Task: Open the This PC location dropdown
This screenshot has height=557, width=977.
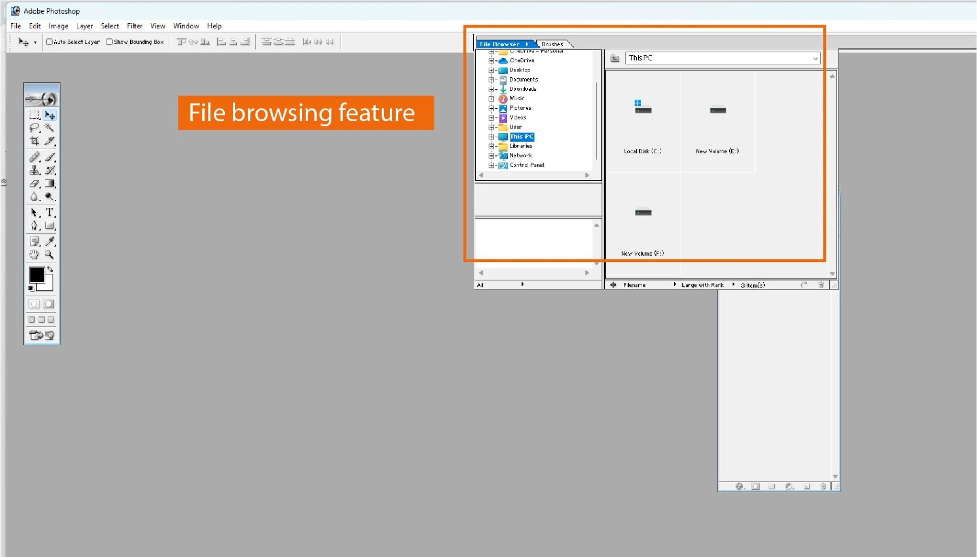Action: point(815,58)
